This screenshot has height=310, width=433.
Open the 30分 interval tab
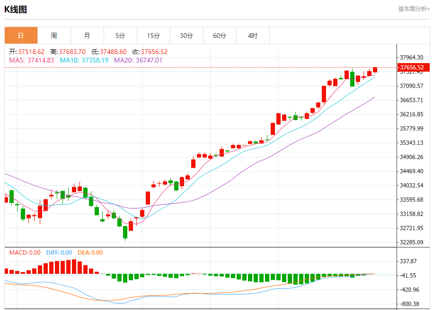point(186,36)
